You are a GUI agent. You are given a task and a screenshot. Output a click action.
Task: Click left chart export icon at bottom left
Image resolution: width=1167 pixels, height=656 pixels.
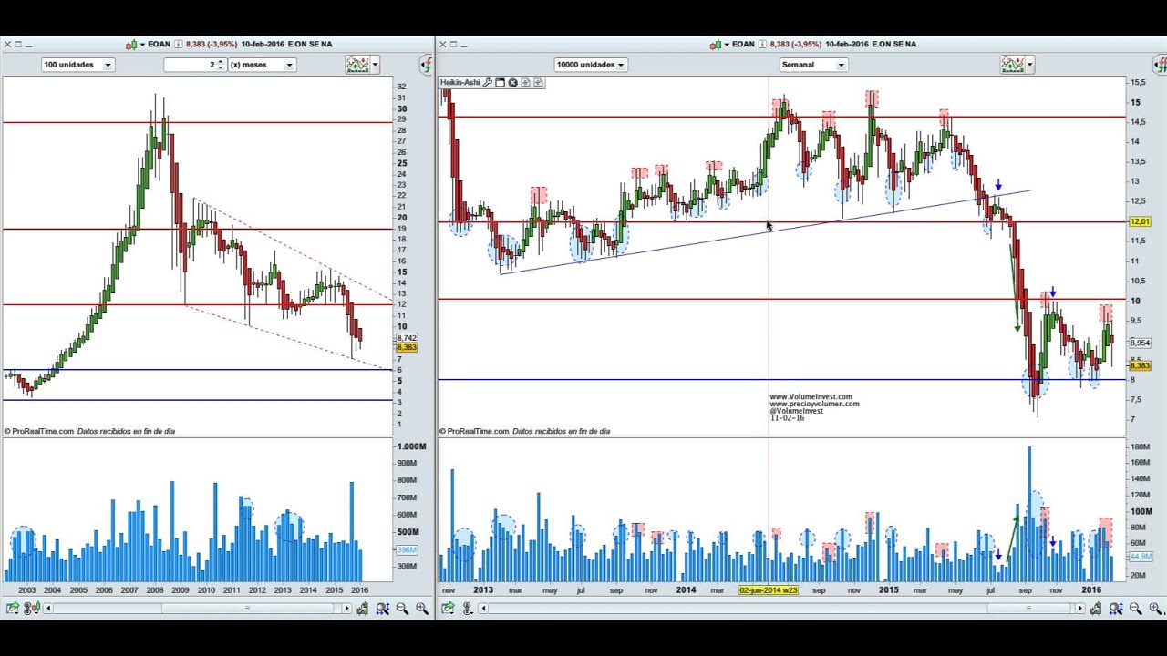pos(12,609)
